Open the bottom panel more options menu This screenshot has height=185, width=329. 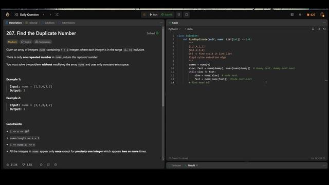[x=324, y=165]
